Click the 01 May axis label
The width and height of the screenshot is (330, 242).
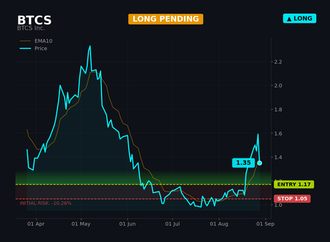81,224
